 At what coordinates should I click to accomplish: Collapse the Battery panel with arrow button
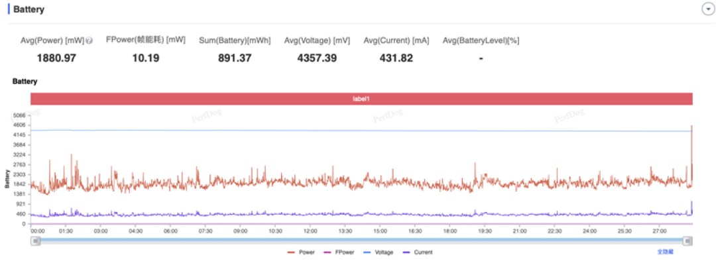(707, 9)
